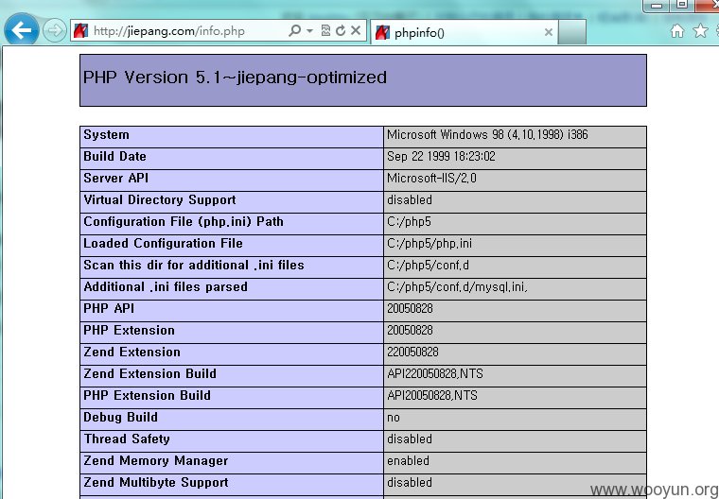Click the value Microsoft-IIS/2.0
The height and width of the screenshot is (499, 719).
pos(431,178)
